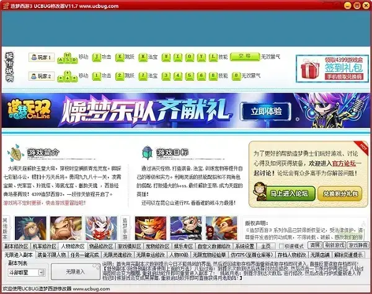Click the app icon in title bar
Image resolution: width=372 pixels, height=294 pixels.
coord(6,6)
